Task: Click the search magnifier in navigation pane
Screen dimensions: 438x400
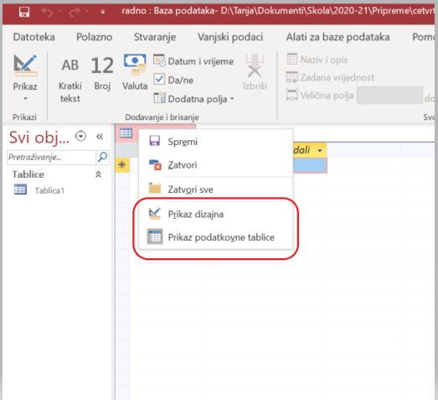Action: click(x=102, y=157)
